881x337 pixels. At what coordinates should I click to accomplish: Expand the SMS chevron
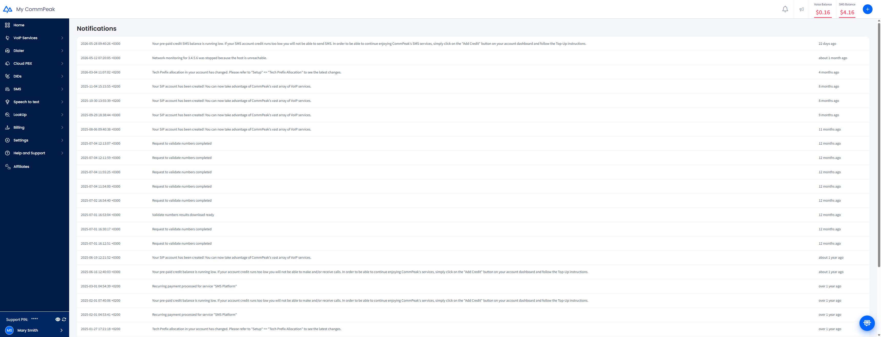click(x=62, y=89)
